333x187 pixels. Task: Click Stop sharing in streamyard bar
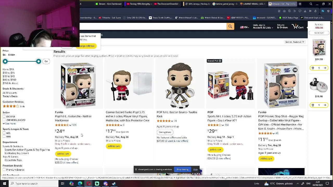(x=182, y=170)
